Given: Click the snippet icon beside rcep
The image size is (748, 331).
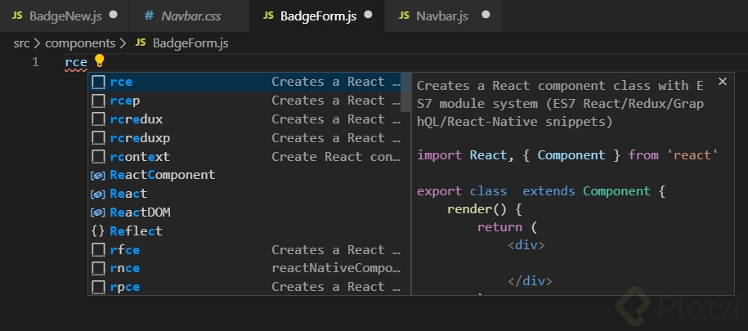Looking at the screenshot, I should (x=98, y=101).
